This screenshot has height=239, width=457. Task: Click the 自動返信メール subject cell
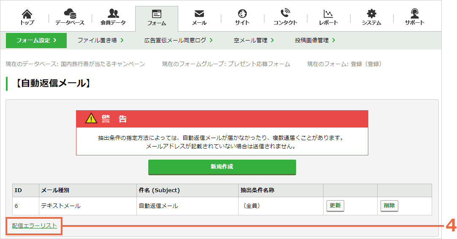point(188,206)
